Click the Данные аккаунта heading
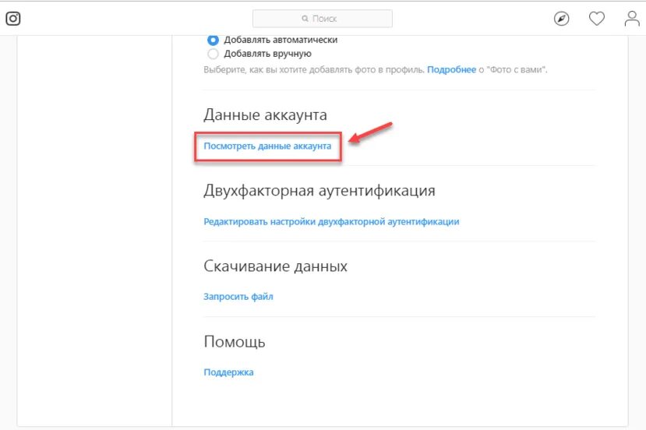 click(265, 115)
